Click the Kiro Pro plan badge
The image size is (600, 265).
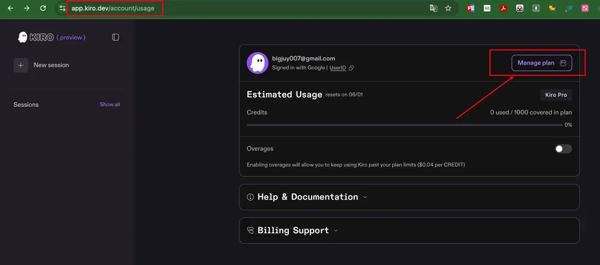coord(556,95)
